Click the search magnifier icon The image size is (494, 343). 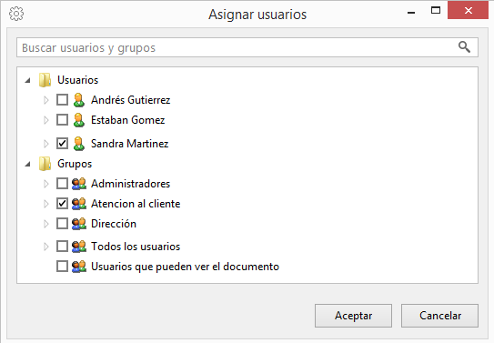pyautogui.click(x=464, y=47)
